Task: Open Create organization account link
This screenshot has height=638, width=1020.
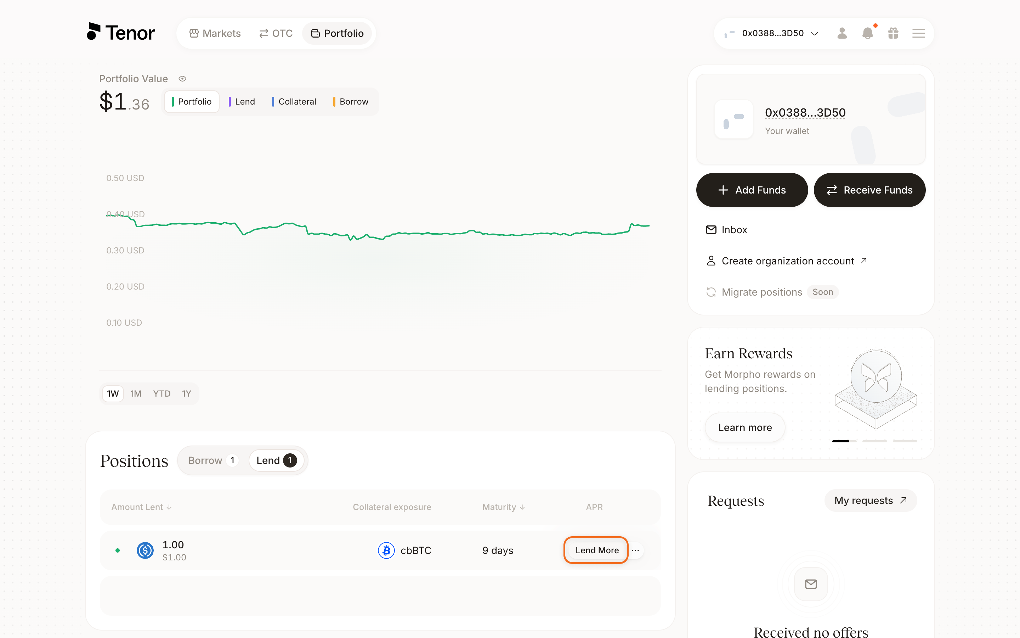Action: coord(787,261)
